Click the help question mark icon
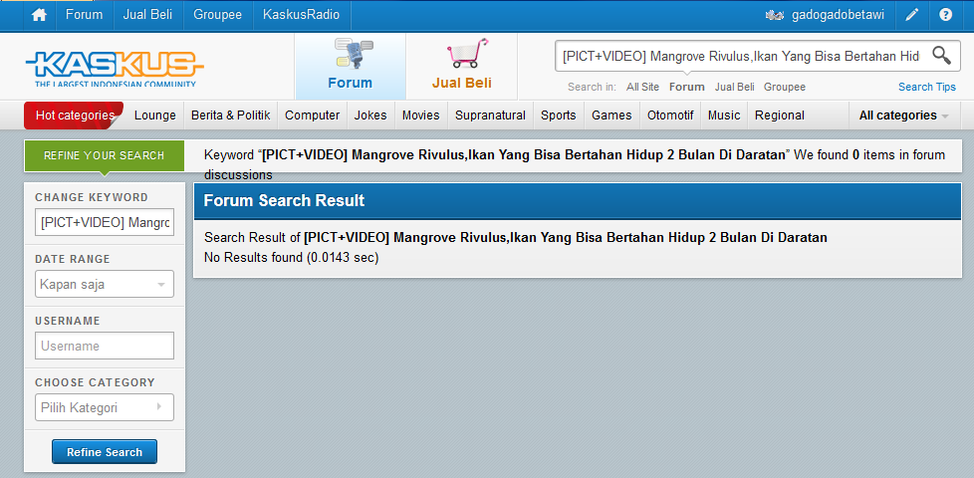The height and width of the screenshot is (478, 974). 945,15
